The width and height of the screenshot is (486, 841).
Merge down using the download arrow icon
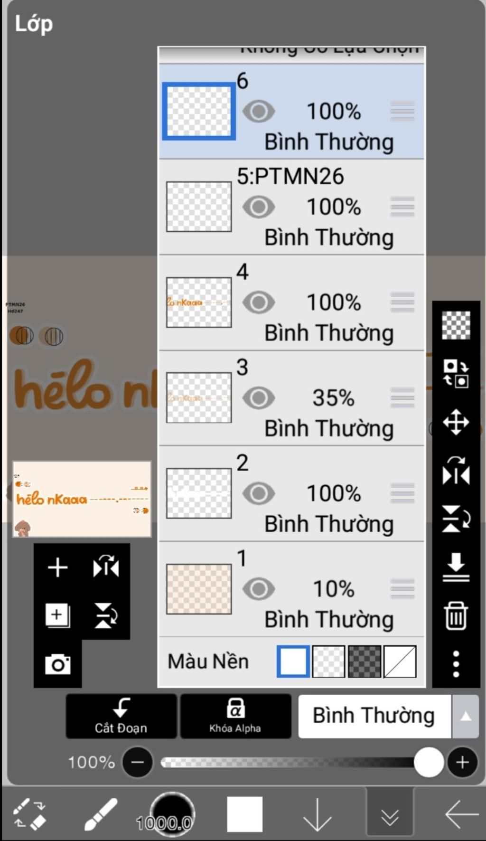[456, 567]
